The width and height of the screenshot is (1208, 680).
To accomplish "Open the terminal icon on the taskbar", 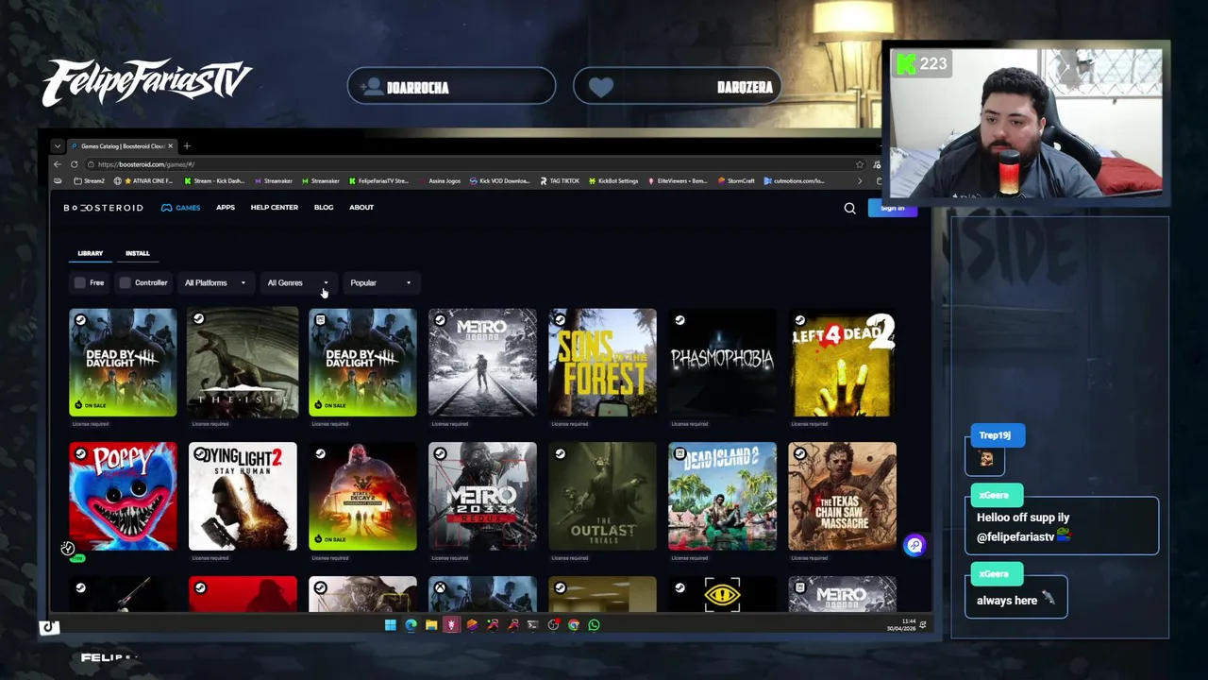I will (x=532, y=624).
